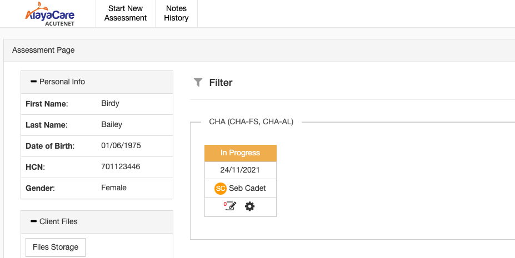Screen dimensions: 515x258
Task: Select the HCN value 701123446
Action: [x=121, y=166]
